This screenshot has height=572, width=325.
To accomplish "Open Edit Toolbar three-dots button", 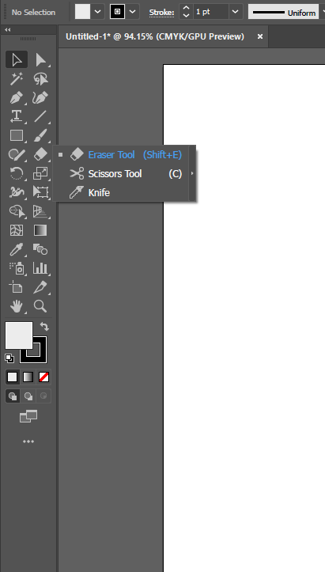I will point(28,441).
